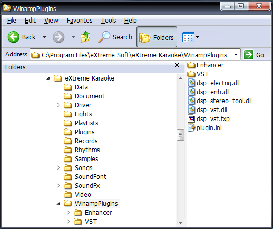Click folder tree scrollbar up arrow
Viewport: 273px width, 229px height.
tap(180, 78)
